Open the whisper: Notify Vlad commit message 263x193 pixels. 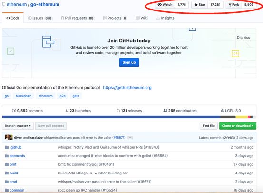[x=109, y=147]
